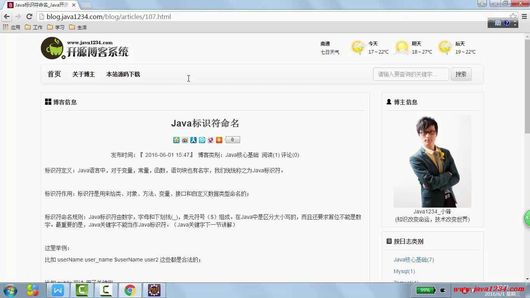Expand the 学习 bookmarks folder
Screen dimensions: 530x298
[56, 27]
